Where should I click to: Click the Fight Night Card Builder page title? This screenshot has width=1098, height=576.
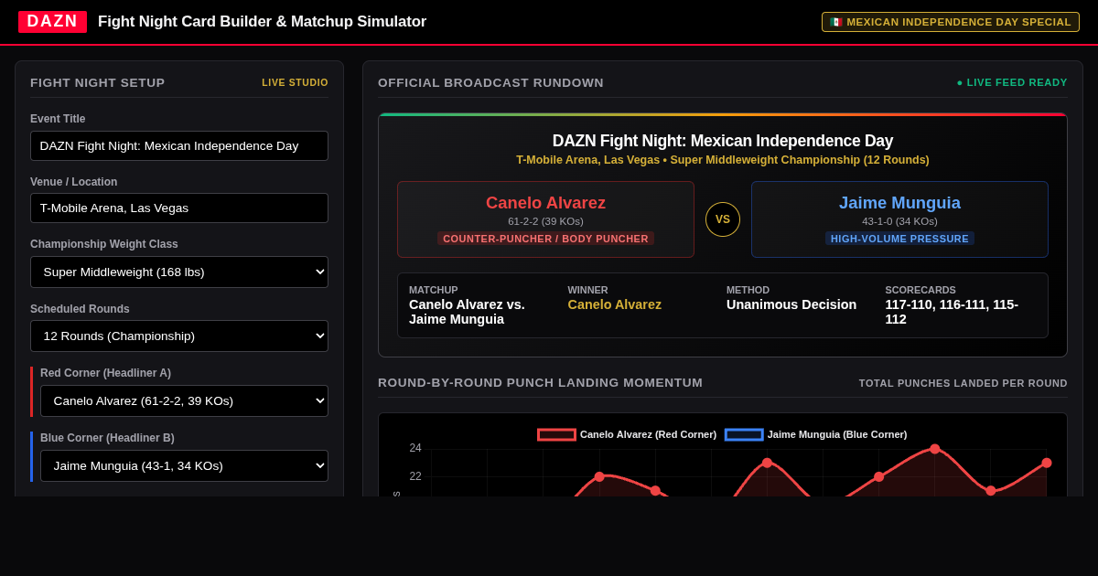pyautogui.click(x=262, y=22)
